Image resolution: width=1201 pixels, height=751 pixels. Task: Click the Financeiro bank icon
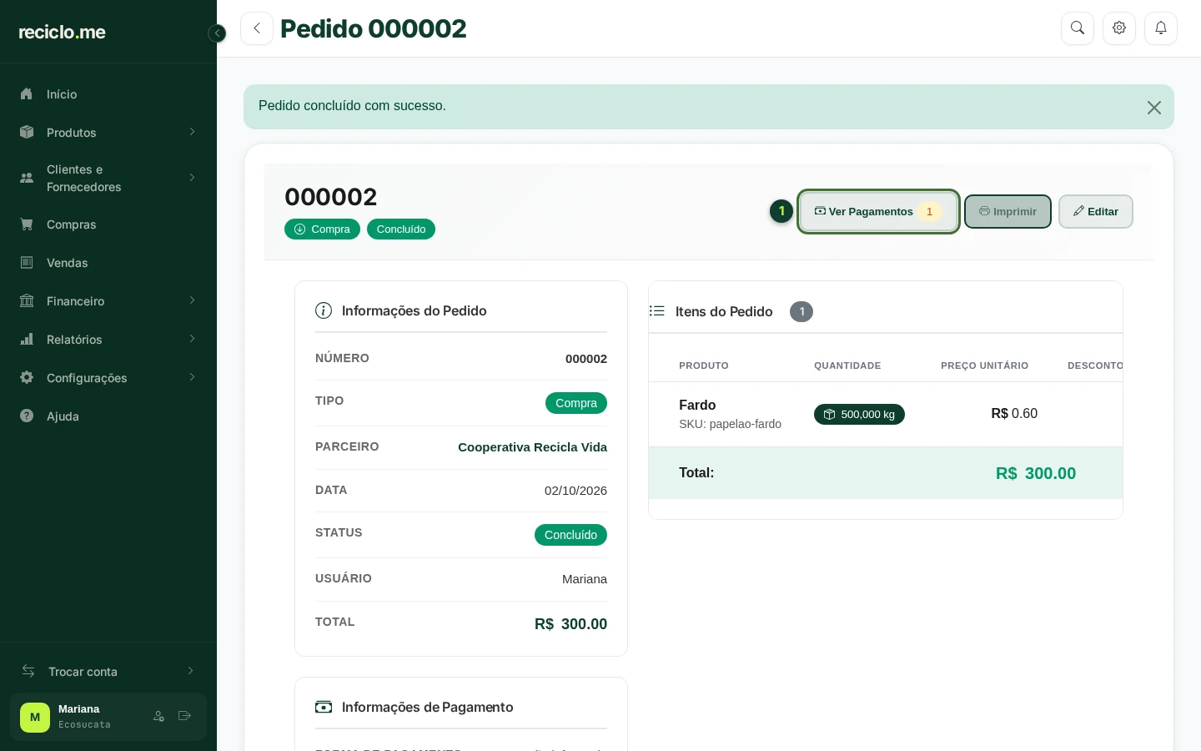[27, 301]
